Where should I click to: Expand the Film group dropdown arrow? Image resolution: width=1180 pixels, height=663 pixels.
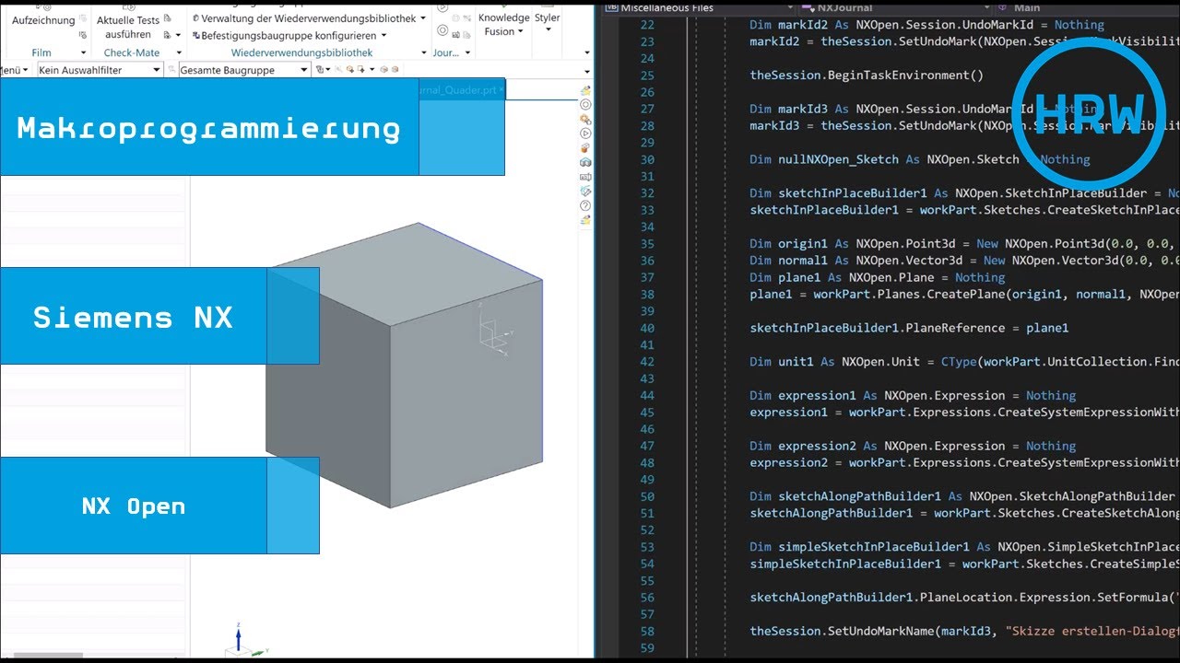[83, 53]
